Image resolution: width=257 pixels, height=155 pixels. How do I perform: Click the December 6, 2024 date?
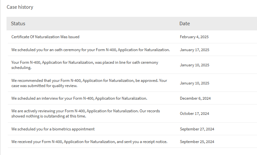click(x=195, y=98)
